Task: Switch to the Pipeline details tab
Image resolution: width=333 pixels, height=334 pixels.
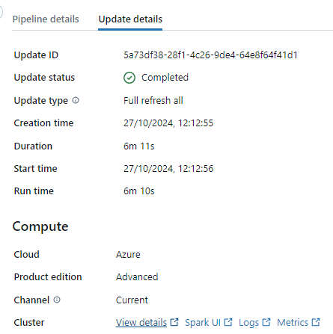Action: (x=46, y=19)
